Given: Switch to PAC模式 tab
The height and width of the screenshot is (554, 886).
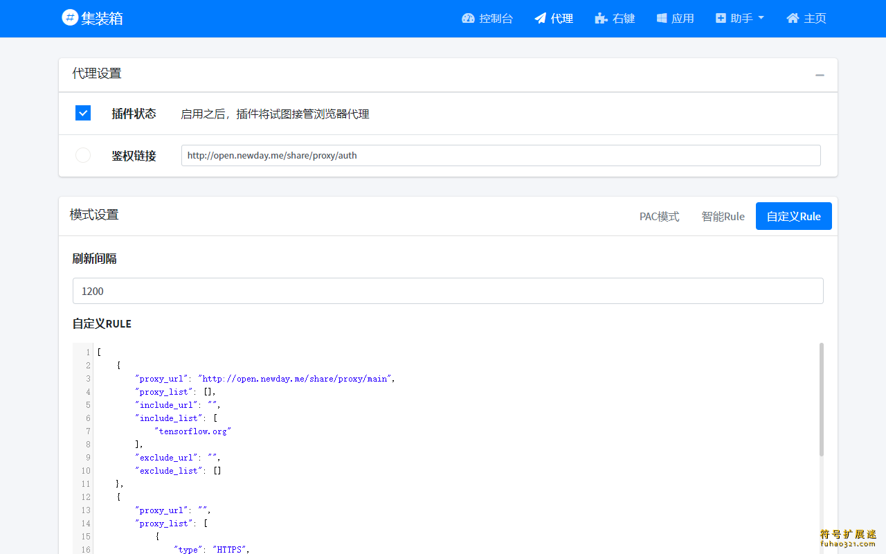Looking at the screenshot, I should coord(659,216).
